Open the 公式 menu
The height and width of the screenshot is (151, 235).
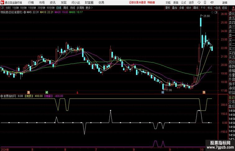(184, 2)
